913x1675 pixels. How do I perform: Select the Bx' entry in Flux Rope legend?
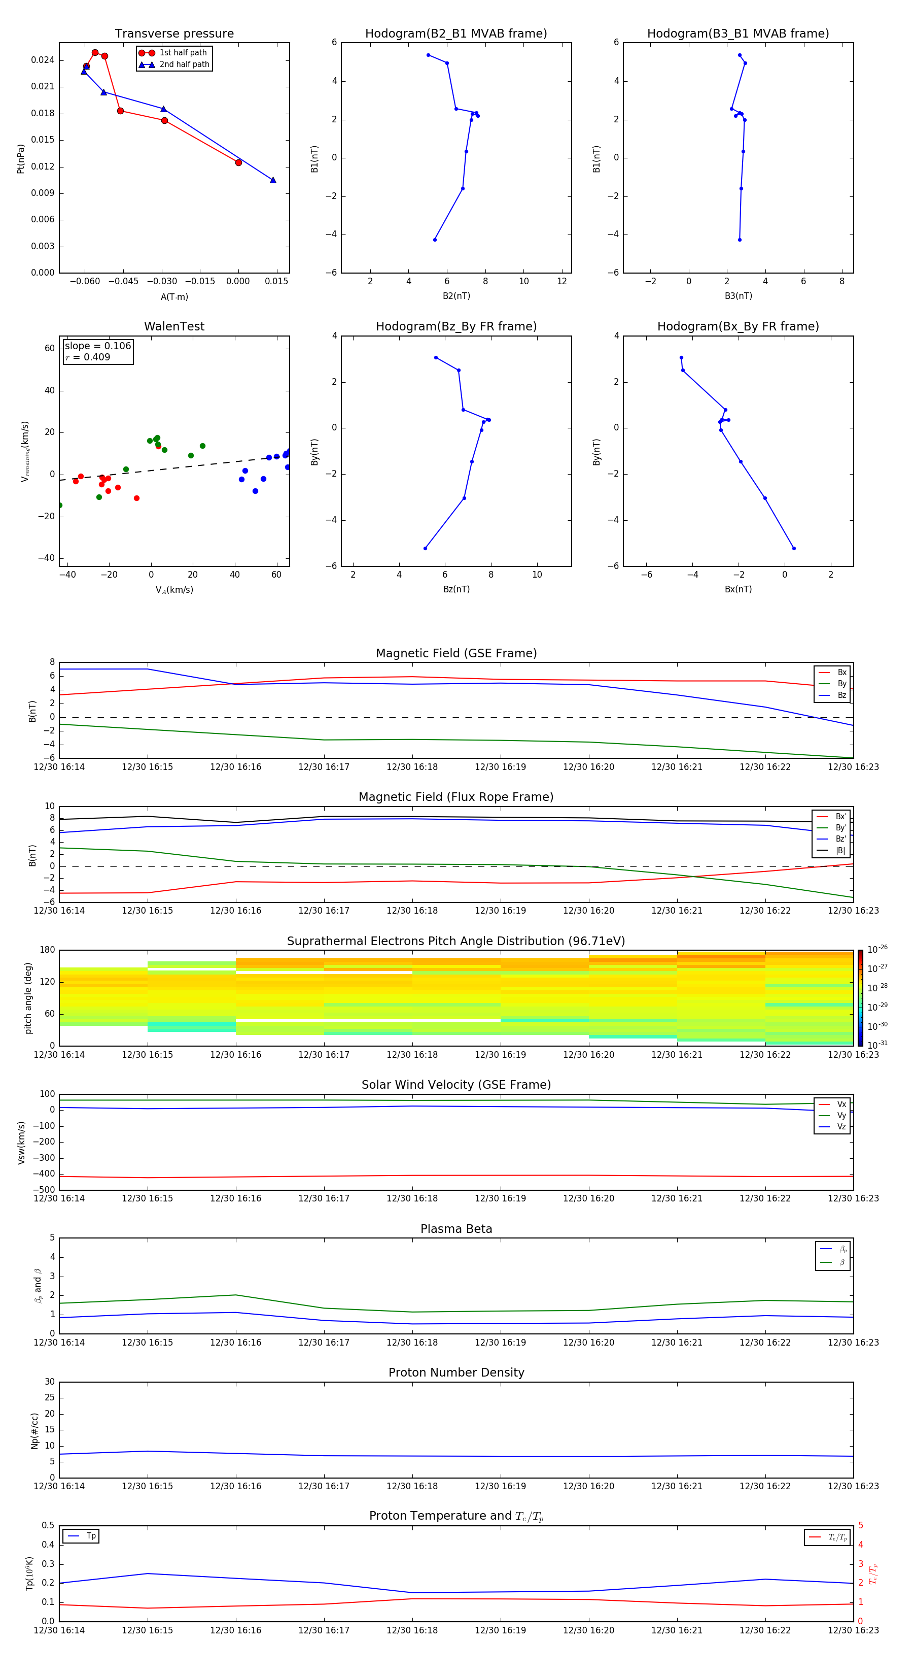click(x=832, y=817)
